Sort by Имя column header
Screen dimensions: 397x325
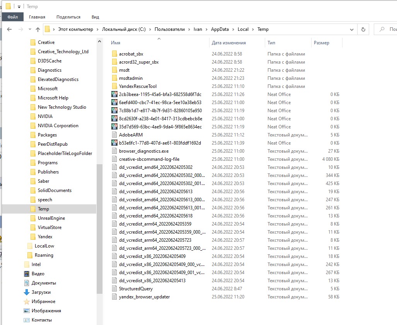116,43
